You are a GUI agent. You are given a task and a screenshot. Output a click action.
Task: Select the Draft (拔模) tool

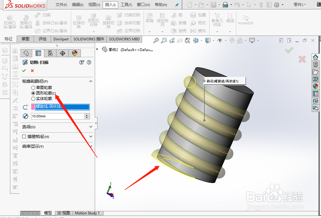point(179,23)
